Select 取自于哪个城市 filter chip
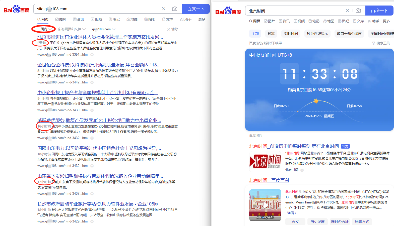The height and width of the screenshot is (226, 394). [349, 34]
